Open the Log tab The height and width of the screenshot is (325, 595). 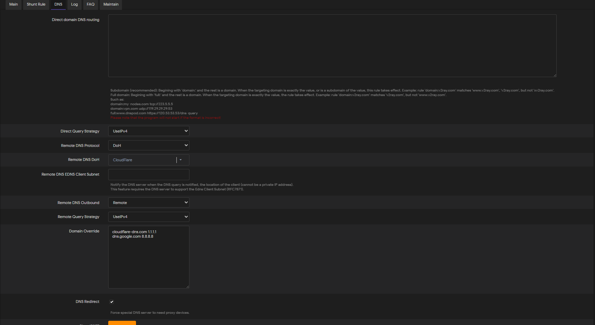tap(75, 5)
